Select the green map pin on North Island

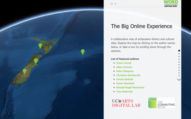(x=40, y=46)
